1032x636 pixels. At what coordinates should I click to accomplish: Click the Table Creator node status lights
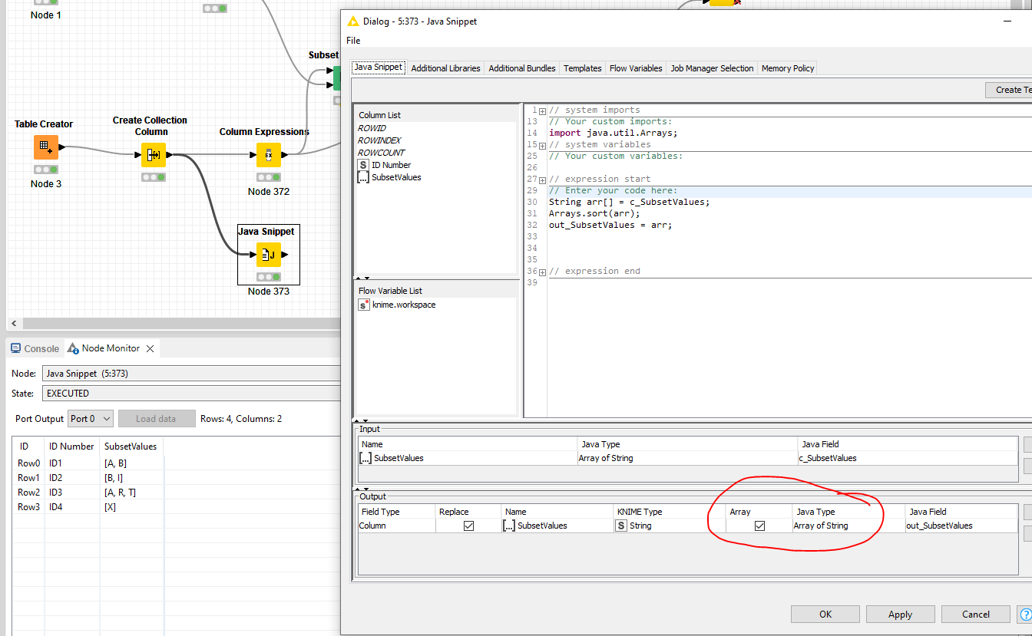46,170
